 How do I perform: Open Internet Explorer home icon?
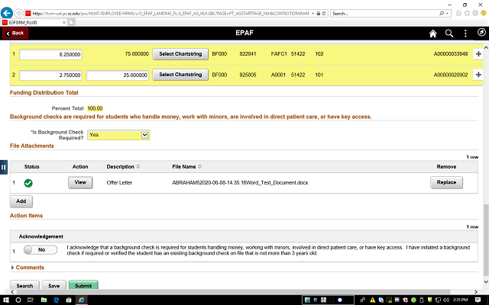pyautogui.click(x=458, y=13)
